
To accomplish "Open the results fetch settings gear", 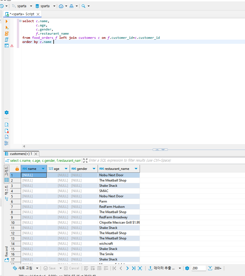I will tap(187, 268).
